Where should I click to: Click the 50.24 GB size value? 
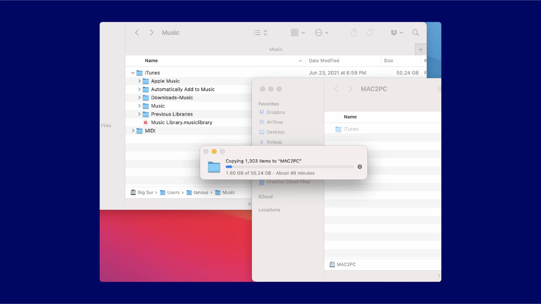click(407, 73)
